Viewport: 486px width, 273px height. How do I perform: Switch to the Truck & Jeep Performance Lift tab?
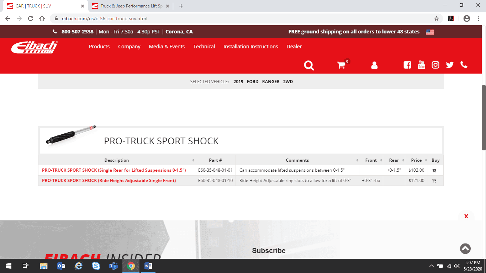click(131, 6)
